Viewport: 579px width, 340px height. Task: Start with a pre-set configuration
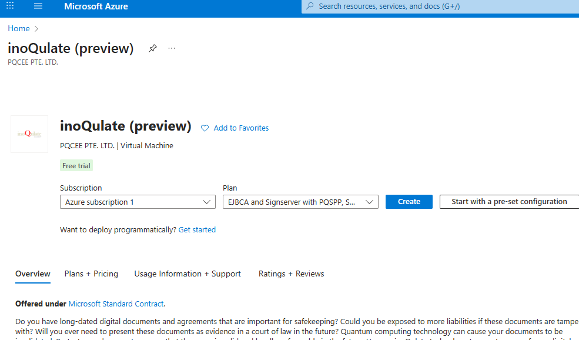coord(509,202)
